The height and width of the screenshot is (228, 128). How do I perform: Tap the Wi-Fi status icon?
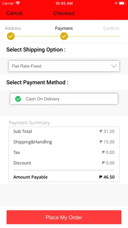(18, 3)
